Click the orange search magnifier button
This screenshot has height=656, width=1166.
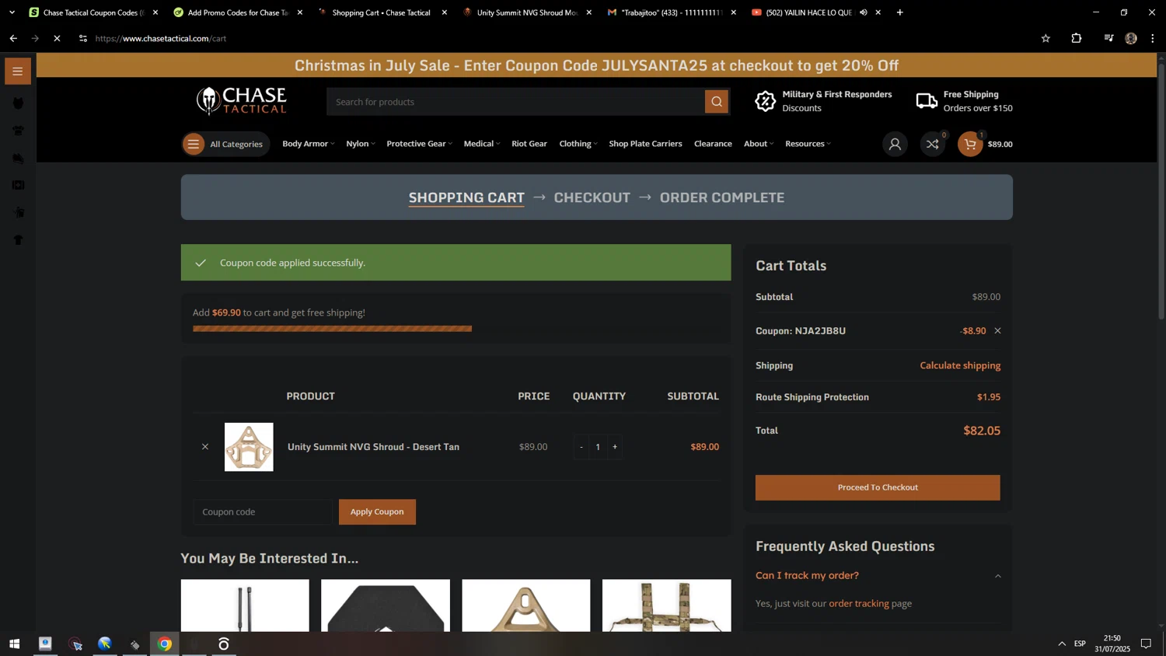coord(717,102)
